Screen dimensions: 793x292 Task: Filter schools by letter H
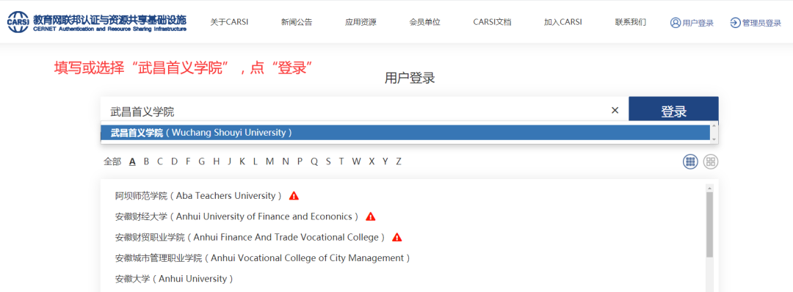tap(217, 161)
